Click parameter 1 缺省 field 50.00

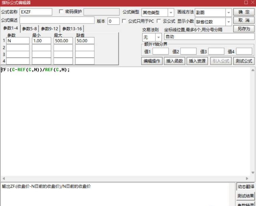85,40
